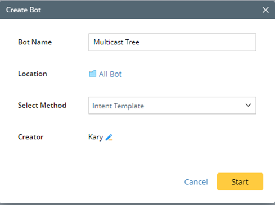
Task: Select the creator name Kary
Action: tap(96, 137)
